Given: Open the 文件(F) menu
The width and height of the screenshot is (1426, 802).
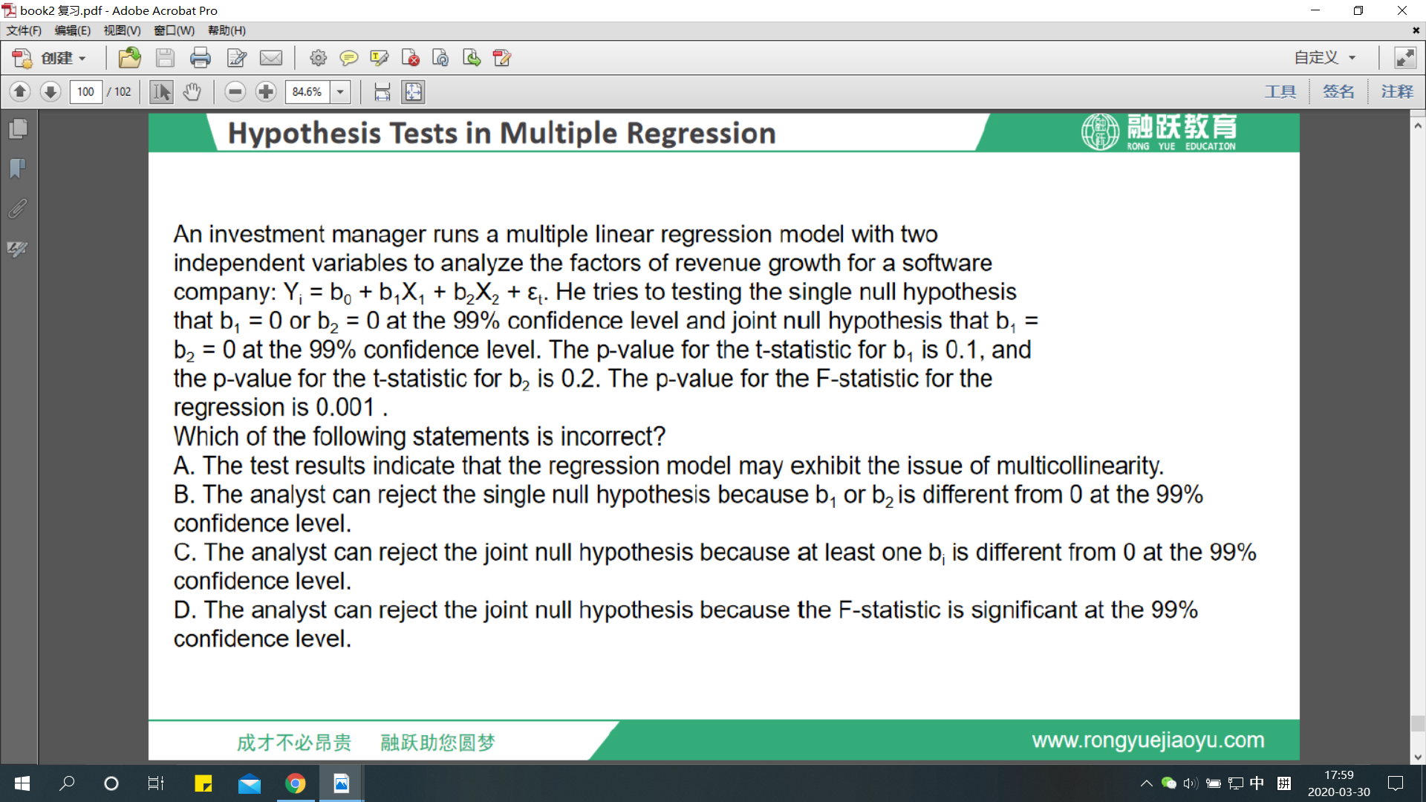Looking at the screenshot, I should [24, 30].
